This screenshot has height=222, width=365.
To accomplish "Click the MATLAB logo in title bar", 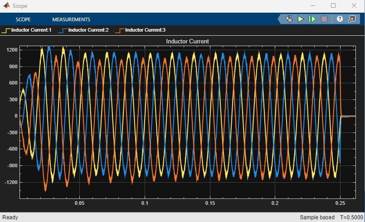I will (6, 6).
